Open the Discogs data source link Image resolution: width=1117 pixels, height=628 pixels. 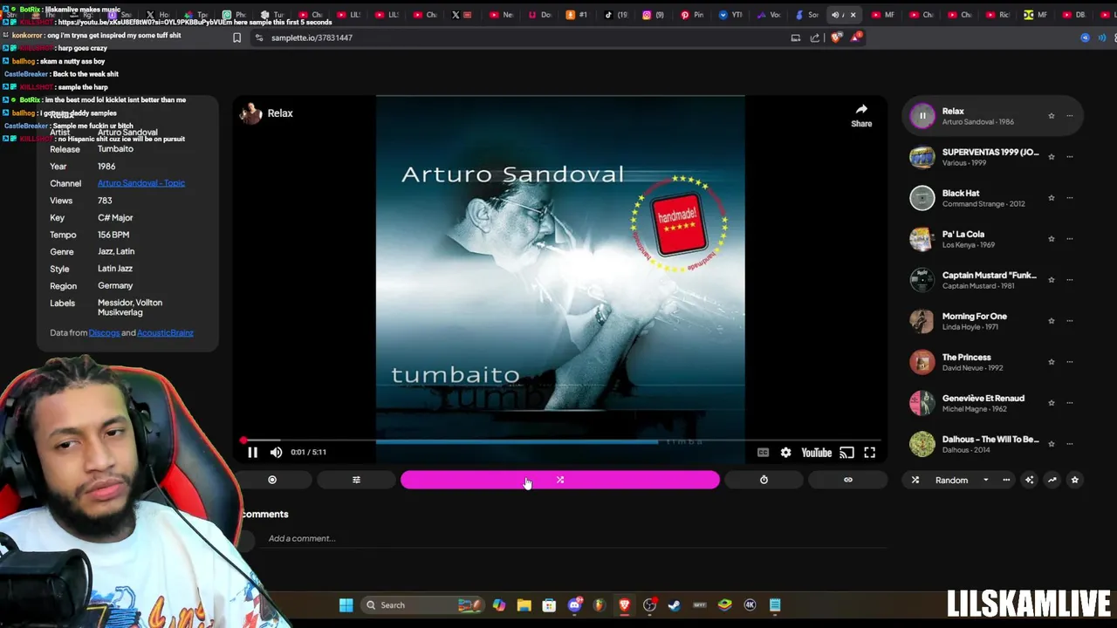coord(104,332)
